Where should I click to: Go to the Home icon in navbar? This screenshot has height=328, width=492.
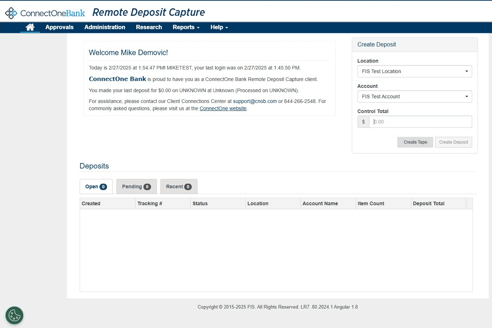click(x=30, y=27)
